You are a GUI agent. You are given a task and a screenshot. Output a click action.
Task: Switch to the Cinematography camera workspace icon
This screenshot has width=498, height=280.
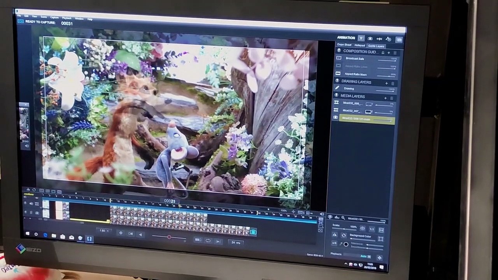click(370, 38)
